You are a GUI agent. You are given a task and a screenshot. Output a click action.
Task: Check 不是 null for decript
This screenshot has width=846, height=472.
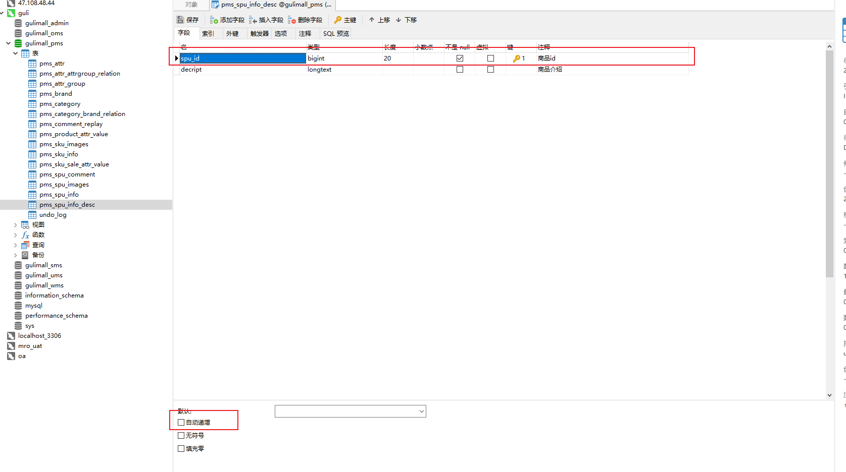click(x=460, y=70)
